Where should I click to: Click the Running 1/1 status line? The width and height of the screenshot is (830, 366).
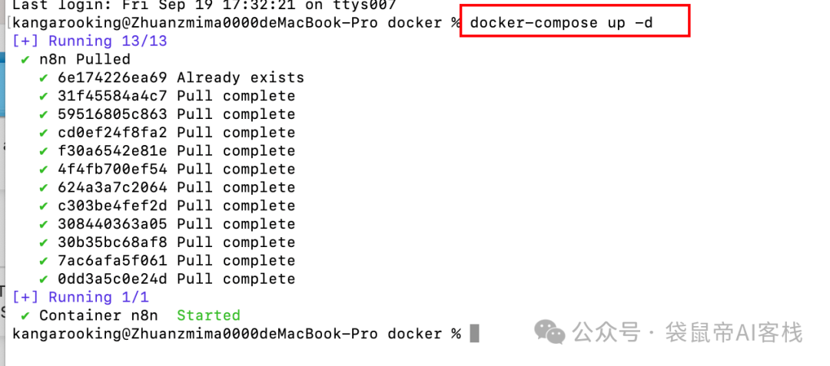point(81,298)
